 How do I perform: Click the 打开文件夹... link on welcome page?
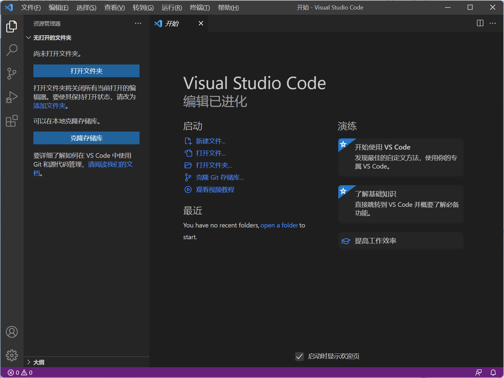[x=214, y=165]
